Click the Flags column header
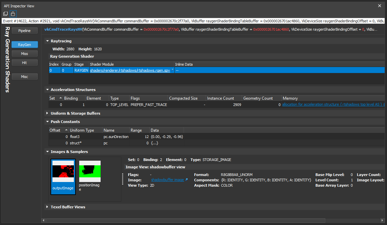The image size is (387, 225). [x=149, y=98]
